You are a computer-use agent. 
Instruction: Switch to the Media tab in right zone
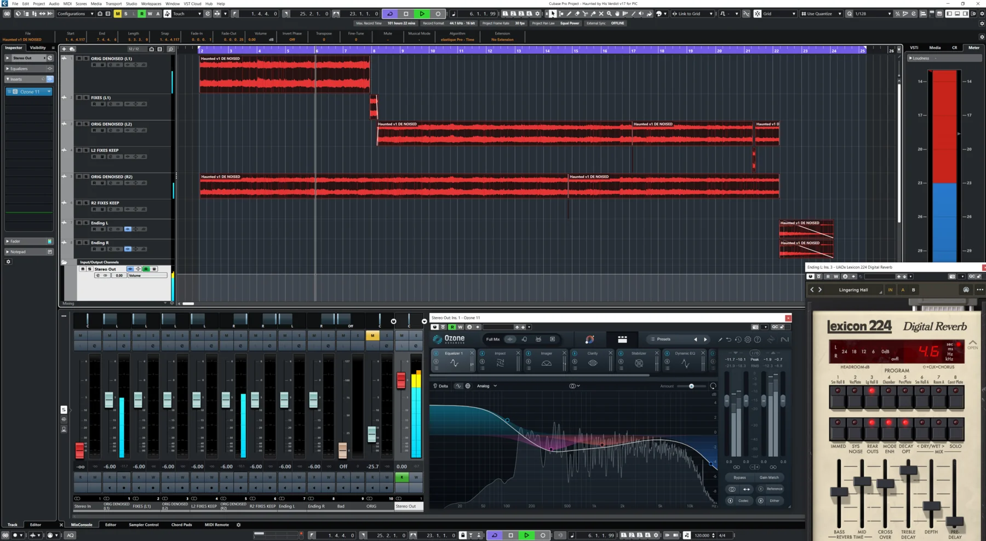pyautogui.click(x=935, y=48)
